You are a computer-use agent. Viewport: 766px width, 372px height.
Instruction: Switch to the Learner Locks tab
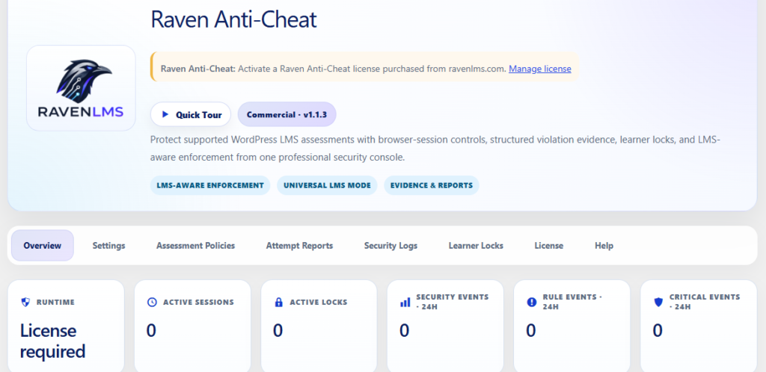tap(476, 246)
